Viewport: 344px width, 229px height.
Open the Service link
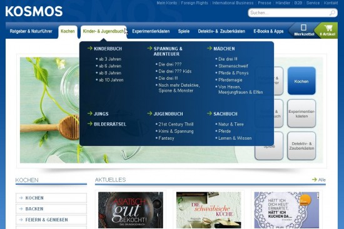(313, 3)
